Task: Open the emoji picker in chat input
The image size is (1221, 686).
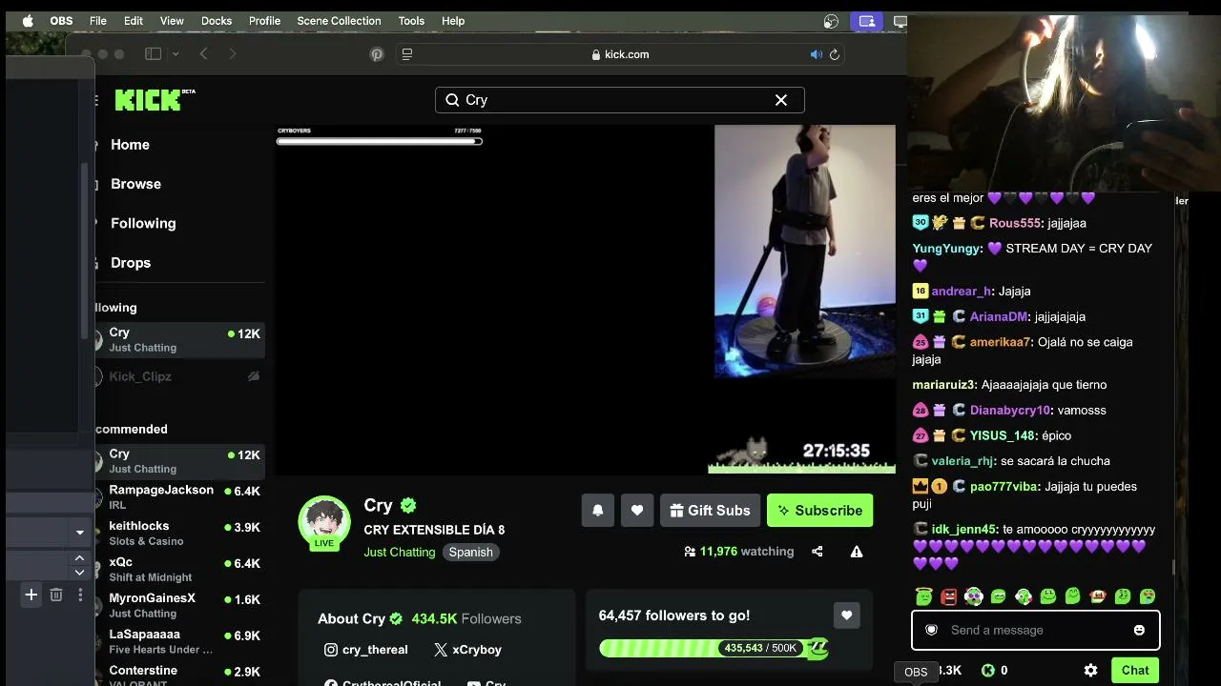Action: (x=1139, y=631)
